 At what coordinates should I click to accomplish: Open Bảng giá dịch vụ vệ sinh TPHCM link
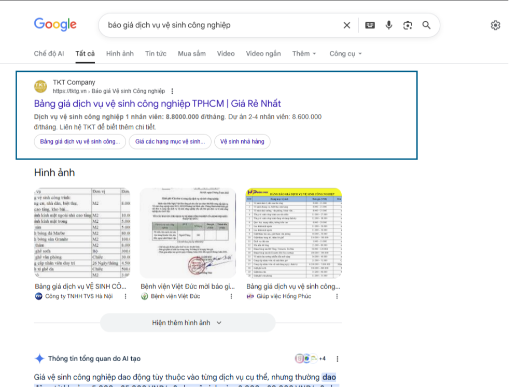click(157, 104)
